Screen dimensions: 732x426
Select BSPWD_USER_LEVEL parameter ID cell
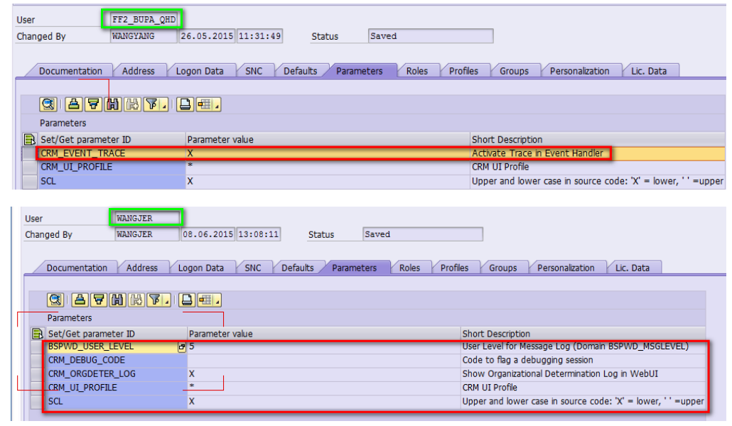112,346
